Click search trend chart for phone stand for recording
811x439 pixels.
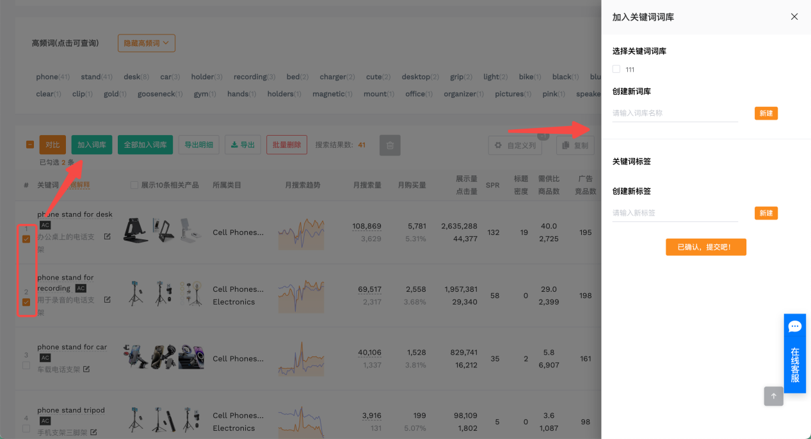point(301,296)
